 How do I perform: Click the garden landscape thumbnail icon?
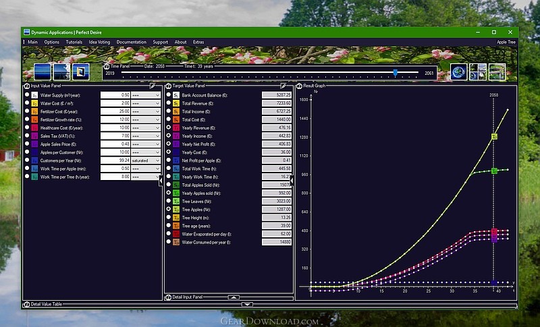(497, 71)
